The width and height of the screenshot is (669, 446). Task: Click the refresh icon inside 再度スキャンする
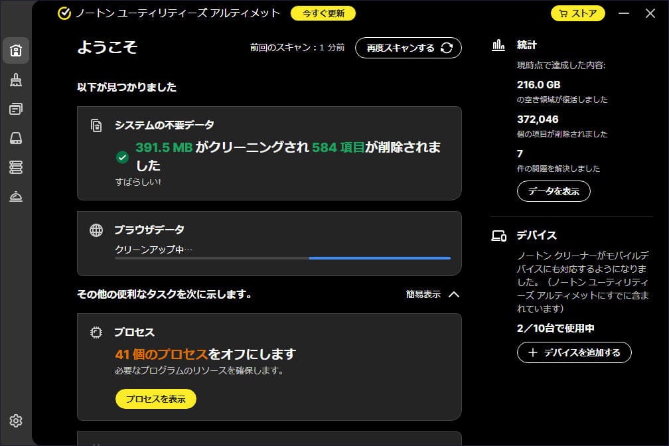coord(447,48)
